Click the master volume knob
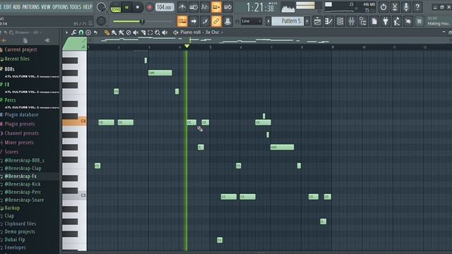The image size is (452, 254). coord(101,7)
